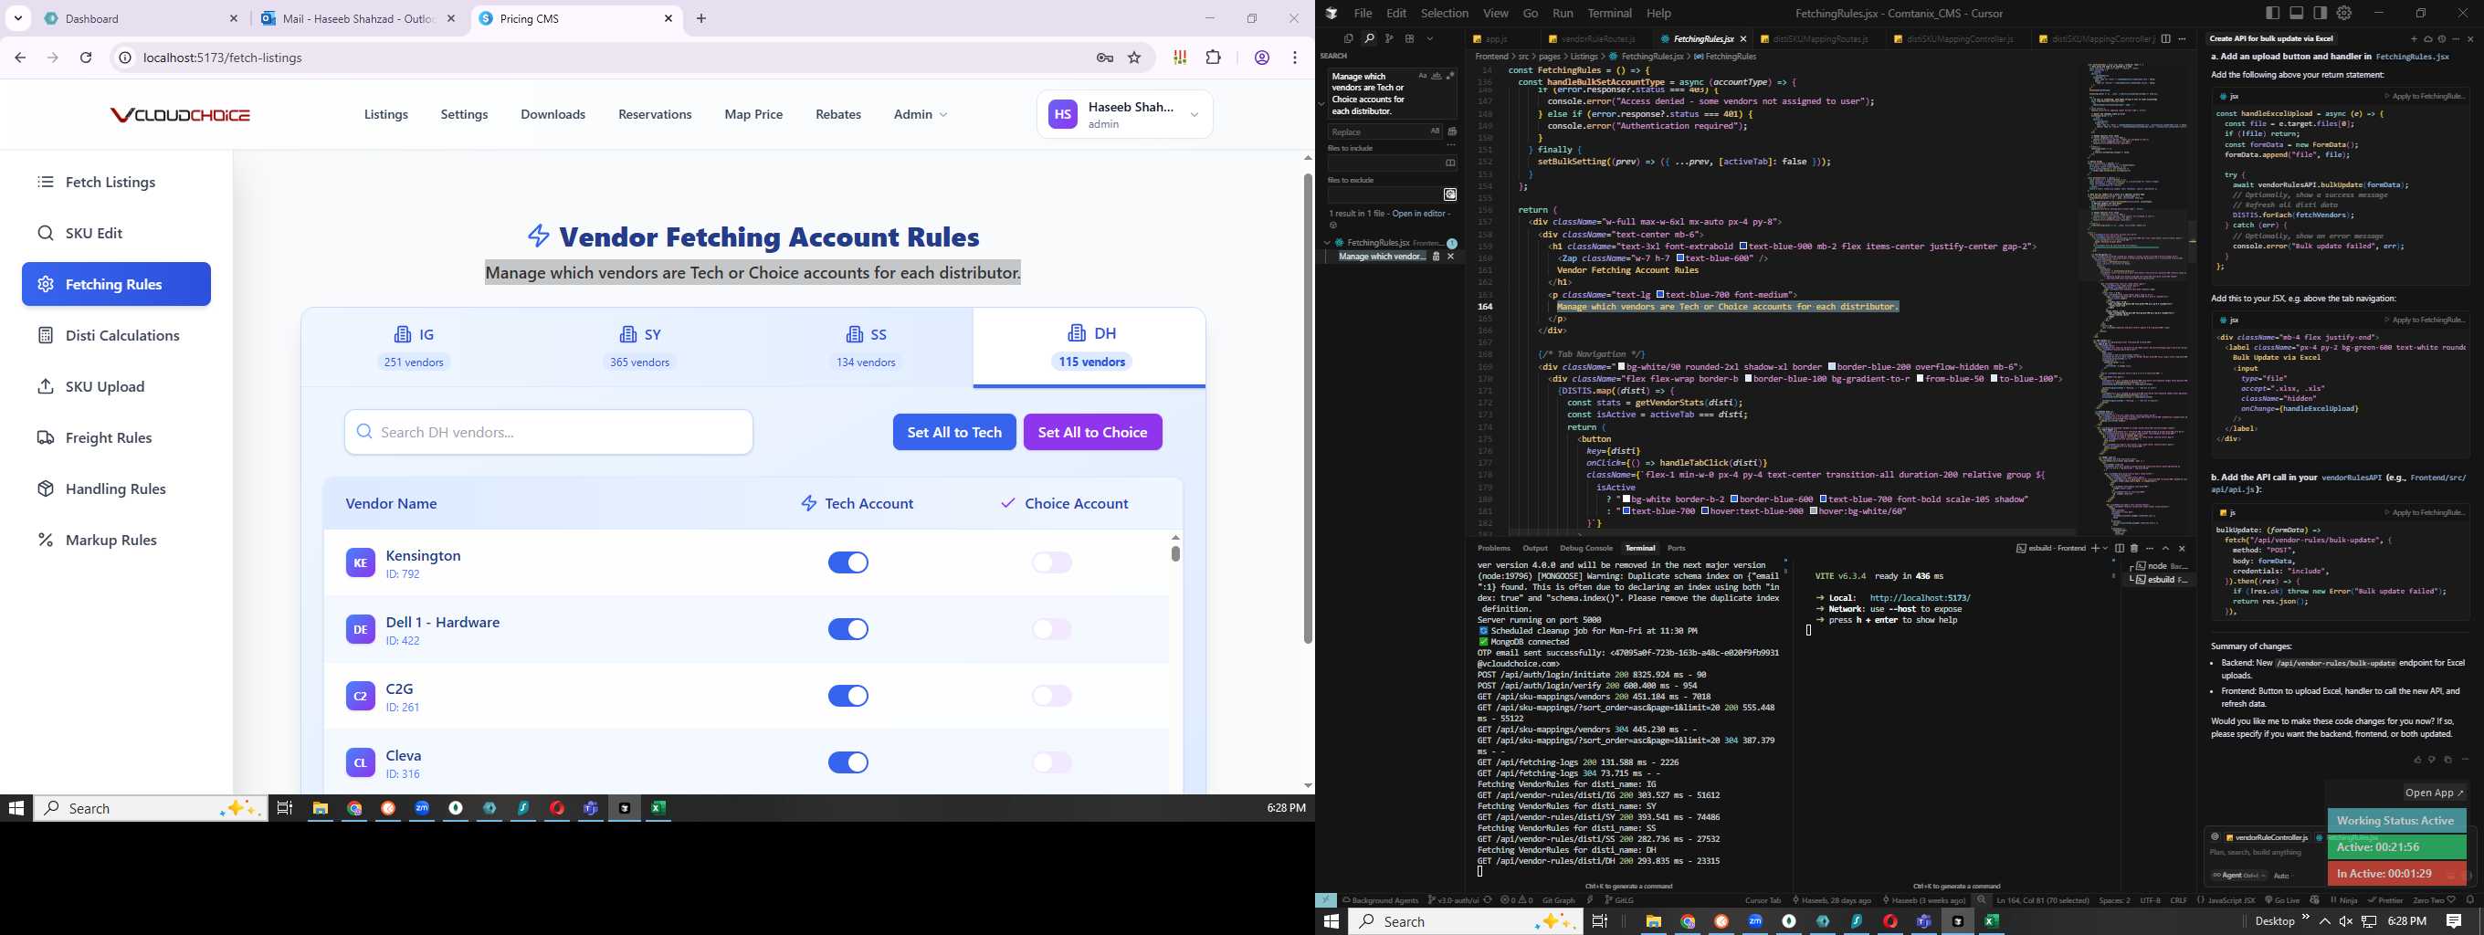2484x935 pixels.
Task: Toggle Kensington Tech Account switch
Action: (848, 563)
